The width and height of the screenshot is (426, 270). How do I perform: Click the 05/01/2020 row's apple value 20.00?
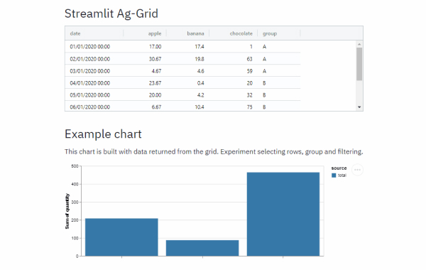click(x=155, y=95)
